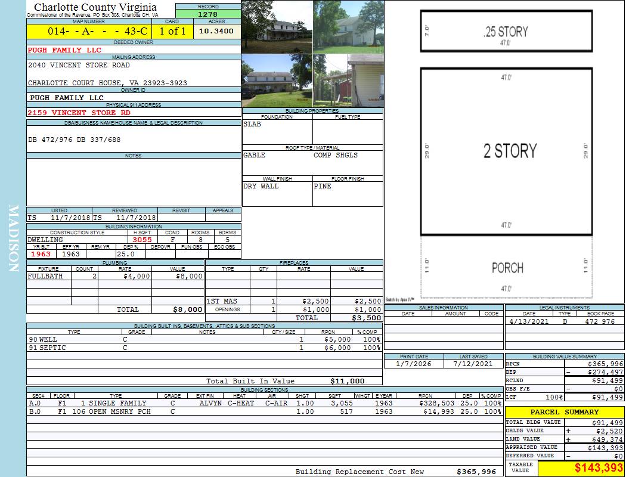The width and height of the screenshot is (626, 477).
Task: Click the yellow PARCEL SUMMARY header
Action: click(x=565, y=412)
